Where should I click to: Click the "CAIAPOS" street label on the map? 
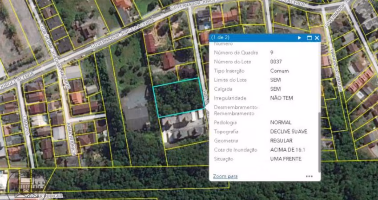pyautogui.click(x=25, y=124)
